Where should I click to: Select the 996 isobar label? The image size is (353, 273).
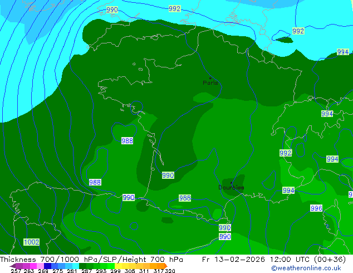click(x=316, y=208)
